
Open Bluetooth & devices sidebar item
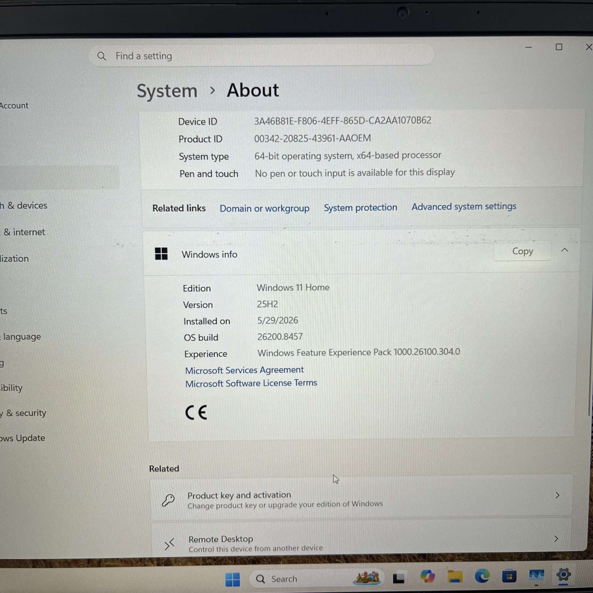(24, 205)
